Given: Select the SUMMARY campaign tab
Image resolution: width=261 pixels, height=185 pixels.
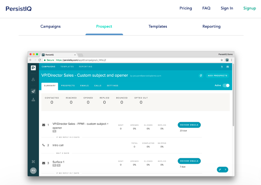Looking at the screenshot, I should click(x=50, y=86).
